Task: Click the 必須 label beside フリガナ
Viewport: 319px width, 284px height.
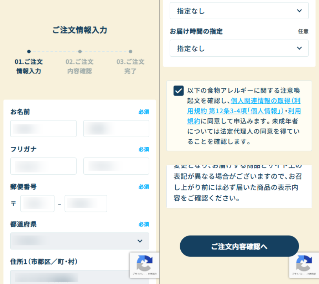Action: tap(144, 149)
